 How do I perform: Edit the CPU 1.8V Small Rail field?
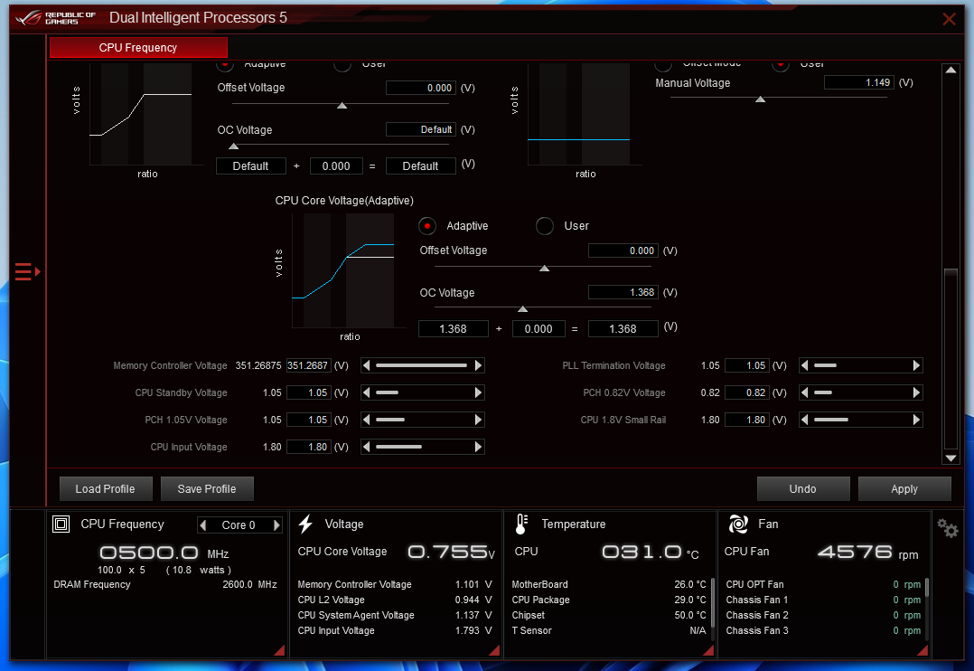[747, 420]
